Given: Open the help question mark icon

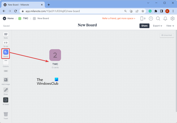Looking at the screenshot, I should pos(151,19).
